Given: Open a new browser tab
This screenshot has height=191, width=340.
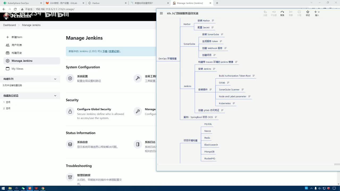Looking at the screenshot, I should 217,3.
